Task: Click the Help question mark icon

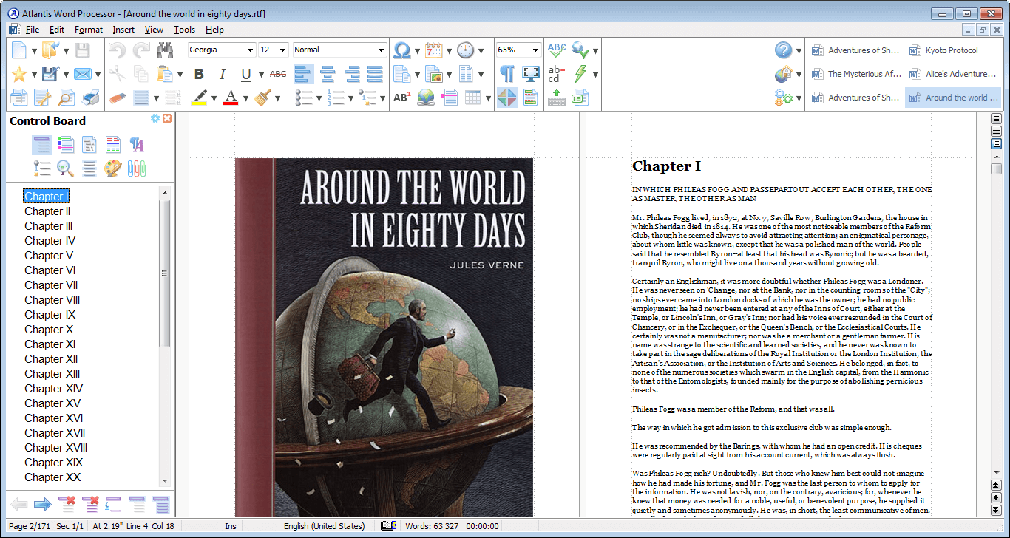Action: [x=784, y=50]
